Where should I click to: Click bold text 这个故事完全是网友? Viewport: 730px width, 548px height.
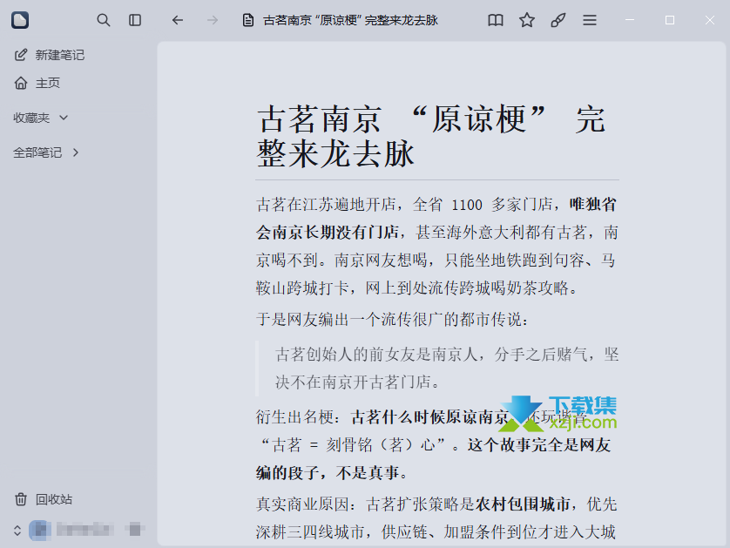538,445
